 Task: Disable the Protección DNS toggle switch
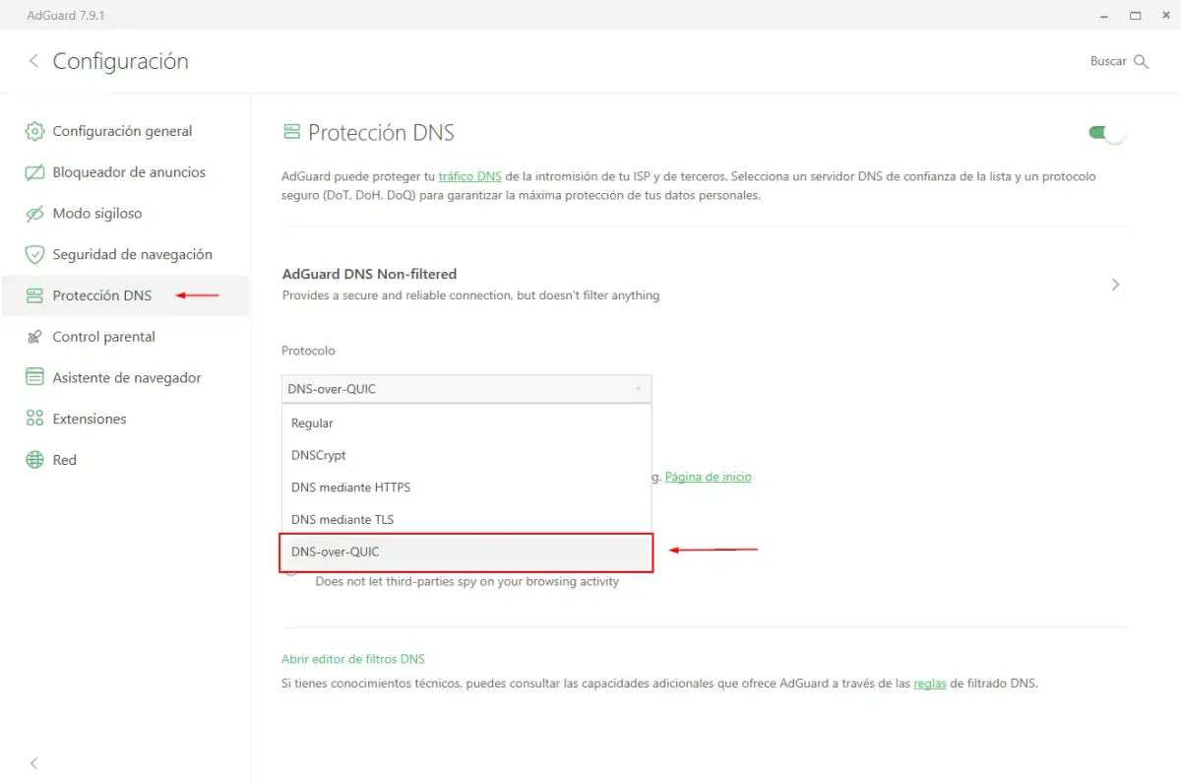click(1106, 133)
